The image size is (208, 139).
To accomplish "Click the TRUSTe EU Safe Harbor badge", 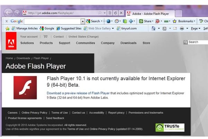I will [170, 128].
